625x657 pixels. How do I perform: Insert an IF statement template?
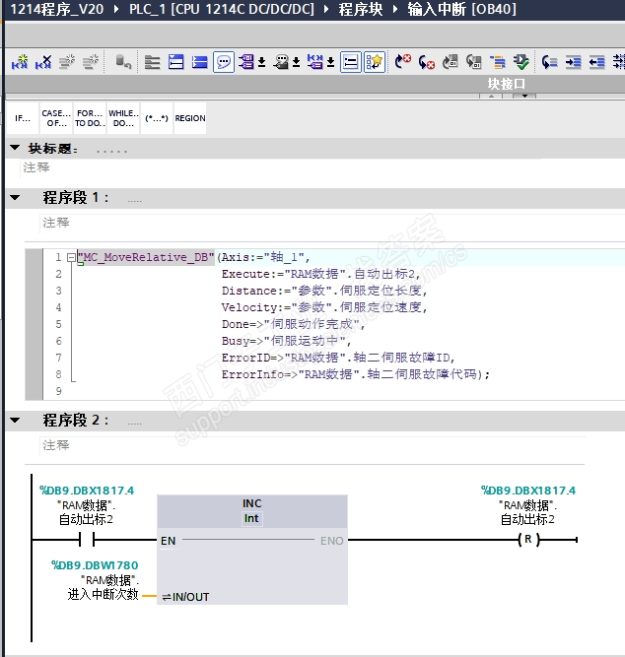coord(23,118)
